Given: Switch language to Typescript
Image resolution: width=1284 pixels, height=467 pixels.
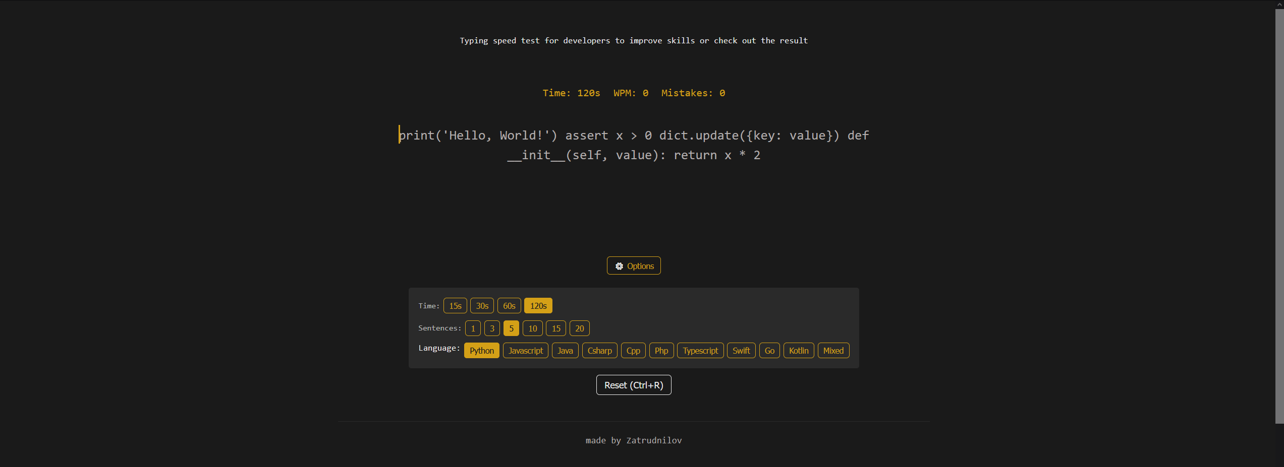Looking at the screenshot, I should (700, 351).
